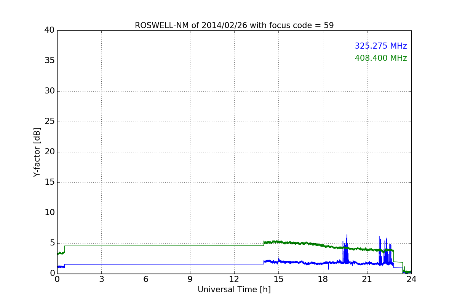
Task: Click the 'Universal Time [h]' axis label
Action: (x=234, y=290)
